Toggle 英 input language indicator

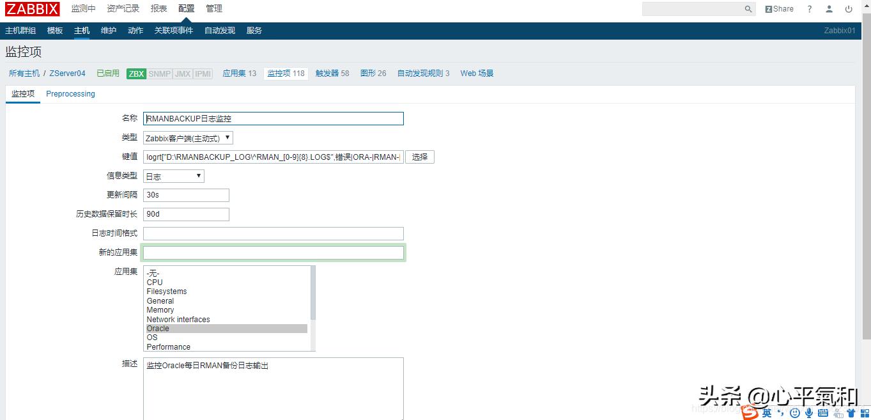[x=766, y=414]
